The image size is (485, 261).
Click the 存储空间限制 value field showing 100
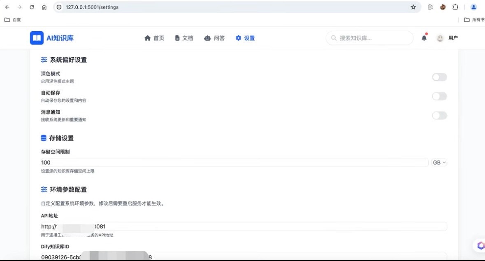(234, 163)
